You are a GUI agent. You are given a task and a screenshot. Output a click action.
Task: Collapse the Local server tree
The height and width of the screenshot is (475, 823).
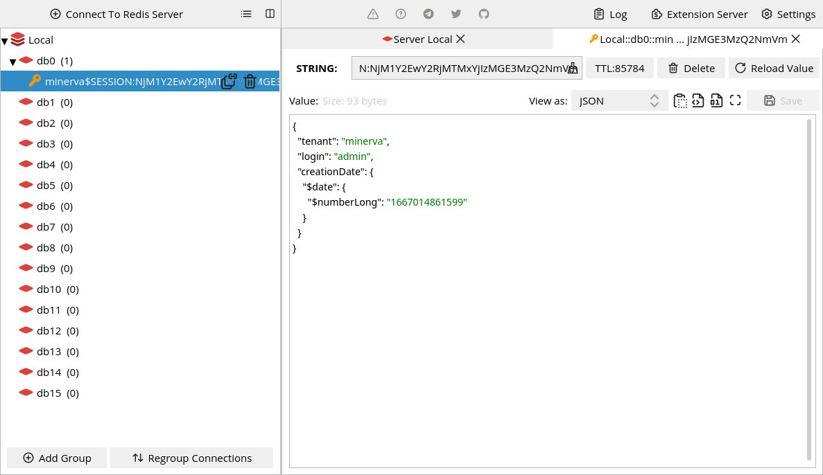click(5, 39)
